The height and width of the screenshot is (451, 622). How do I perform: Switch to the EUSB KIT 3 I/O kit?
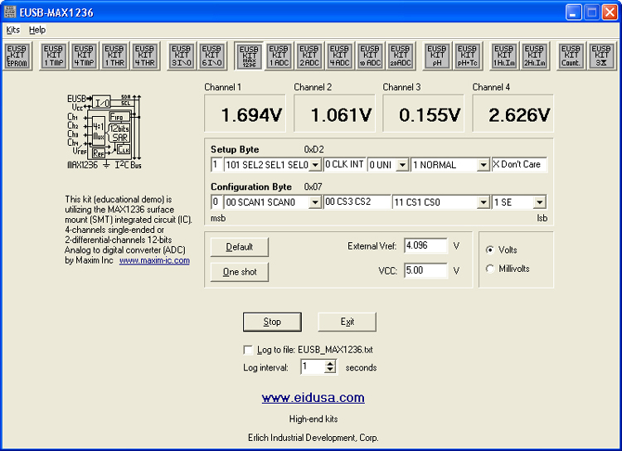[182, 56]
